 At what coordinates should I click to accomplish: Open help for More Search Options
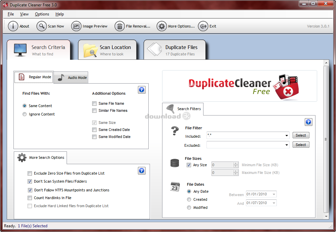tap(142, 171)
